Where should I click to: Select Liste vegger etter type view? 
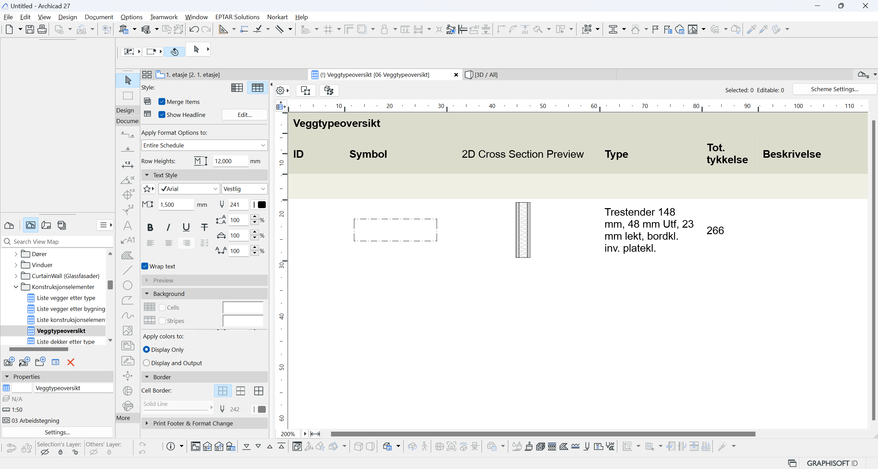66,298
